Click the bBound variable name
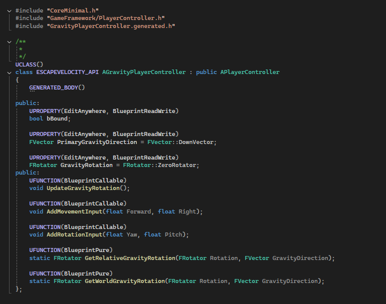This screenshot has width=386, height=304. click(57, 118)
